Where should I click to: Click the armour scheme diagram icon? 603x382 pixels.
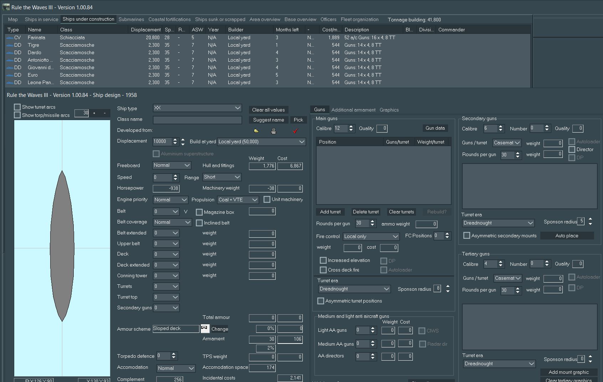tap(205, 328)
